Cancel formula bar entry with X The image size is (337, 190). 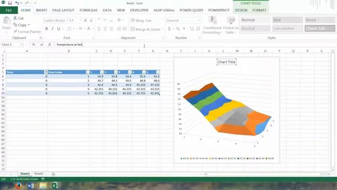pyautogui.click(x=34, y=44)
